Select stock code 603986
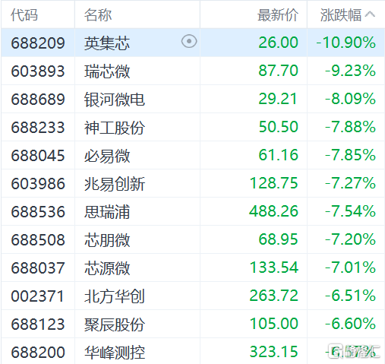Viewport: 385px width, 364px height. tap(38, 183)
